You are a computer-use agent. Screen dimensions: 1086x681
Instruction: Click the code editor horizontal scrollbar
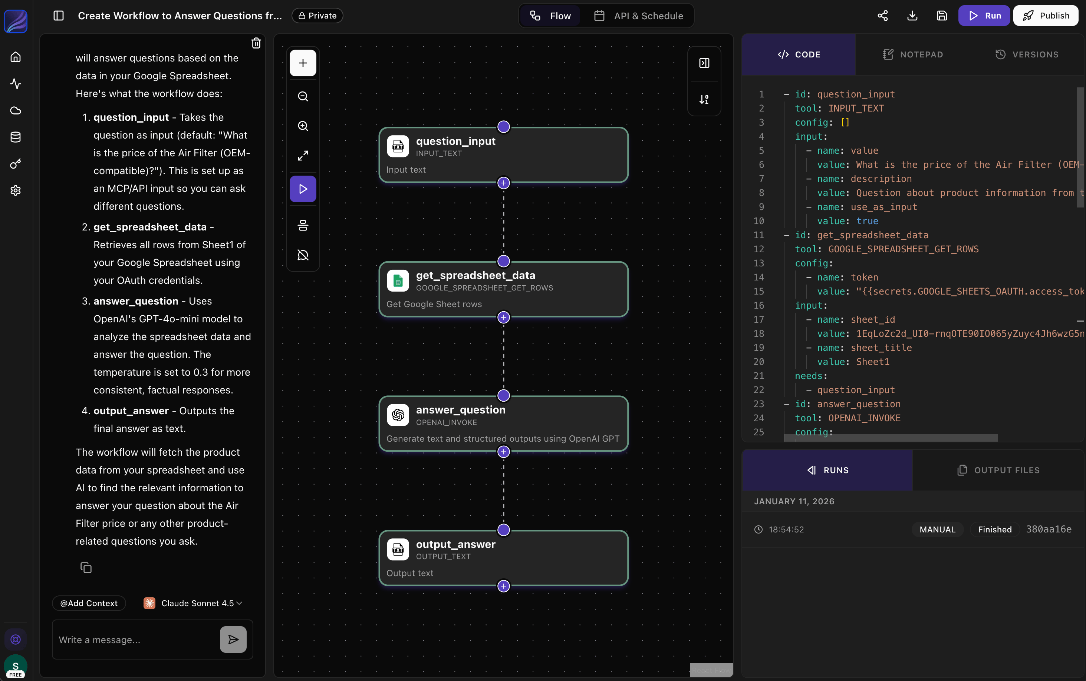pos(891,438)
